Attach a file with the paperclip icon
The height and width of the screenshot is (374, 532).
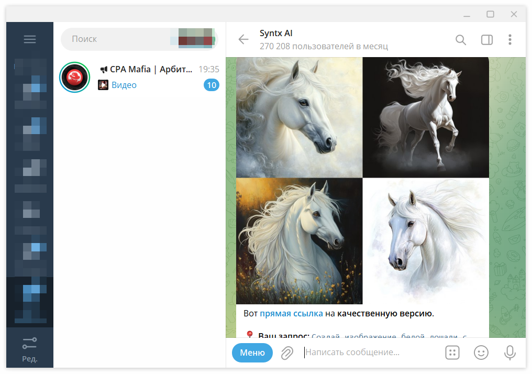click(x=287, y=353)
